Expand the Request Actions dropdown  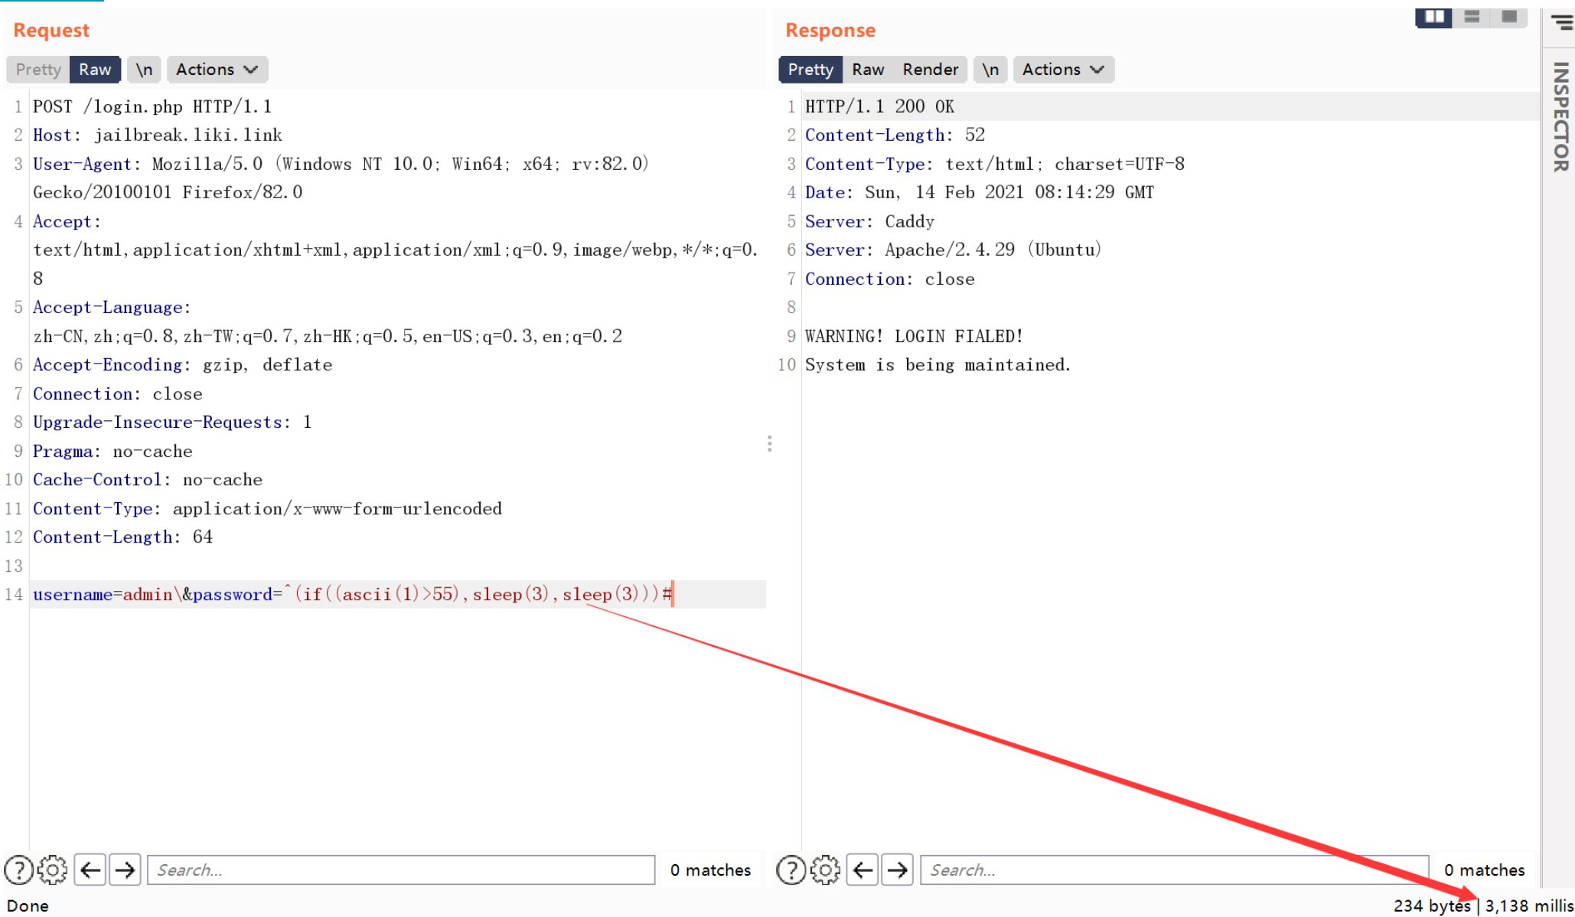217,70
